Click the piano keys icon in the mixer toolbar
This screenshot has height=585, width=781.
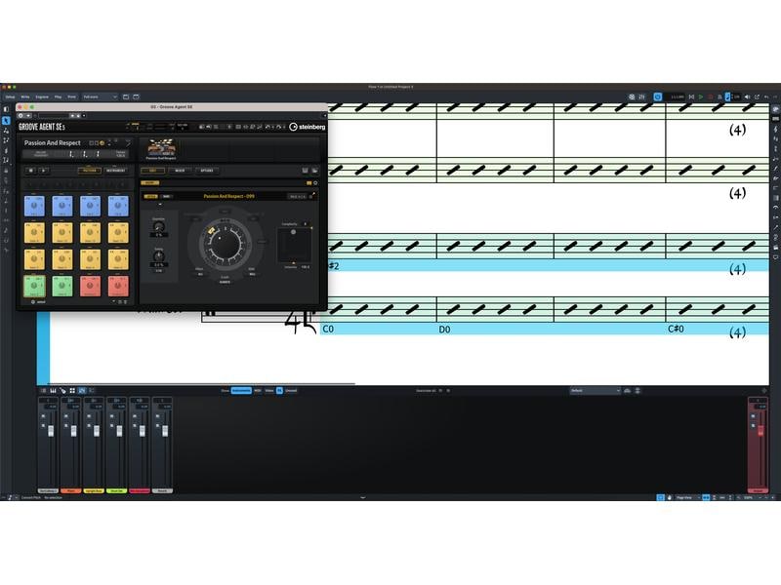coord(54,391)
